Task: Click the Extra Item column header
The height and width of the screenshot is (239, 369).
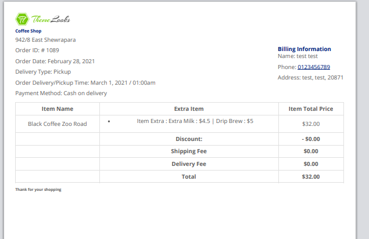Action: coord(189,108)
